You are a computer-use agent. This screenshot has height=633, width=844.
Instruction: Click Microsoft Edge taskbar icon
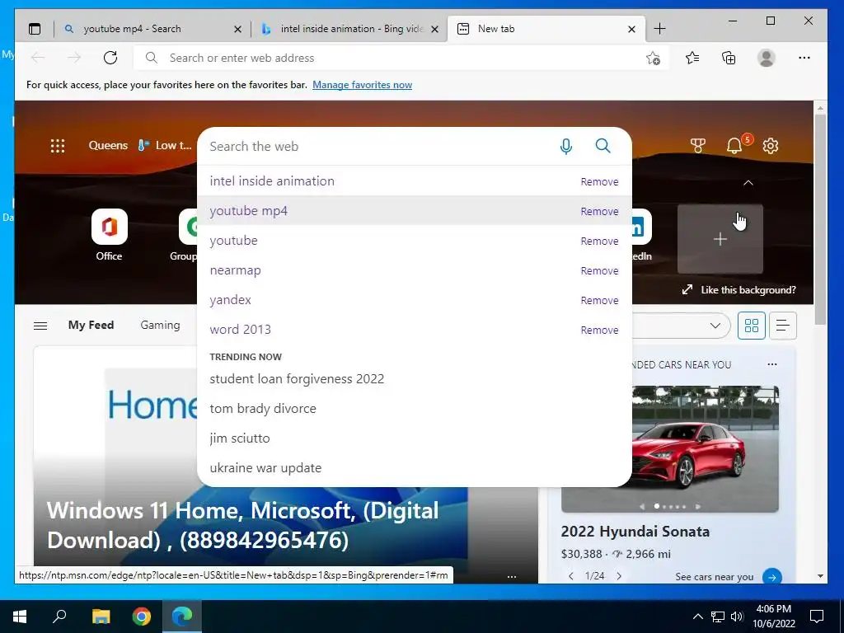(x=182, y=617)
